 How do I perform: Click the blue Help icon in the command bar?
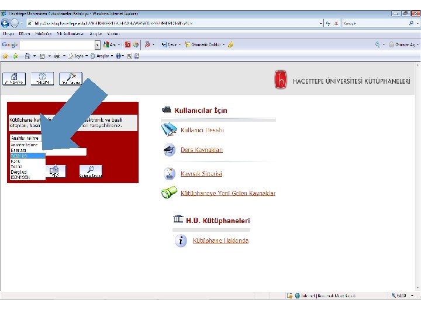point(118,56)
